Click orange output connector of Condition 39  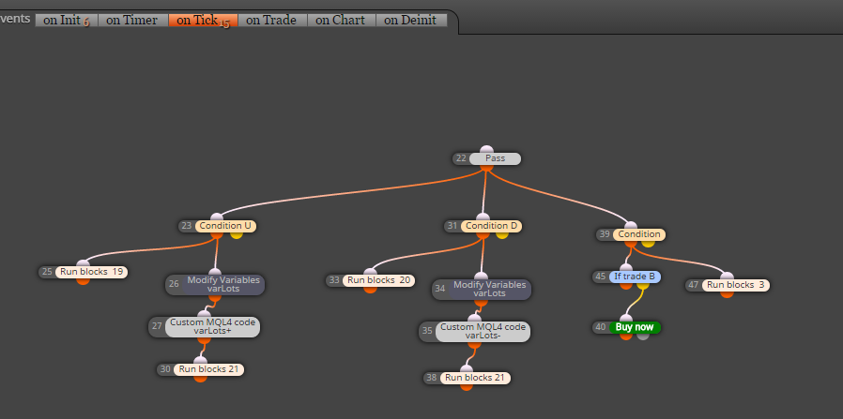click(631, 243)
